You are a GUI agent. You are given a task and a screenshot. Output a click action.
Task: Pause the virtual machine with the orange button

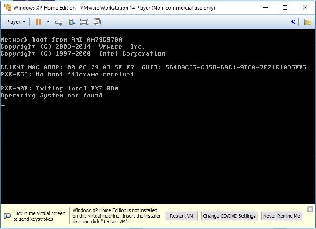point(38,22)
